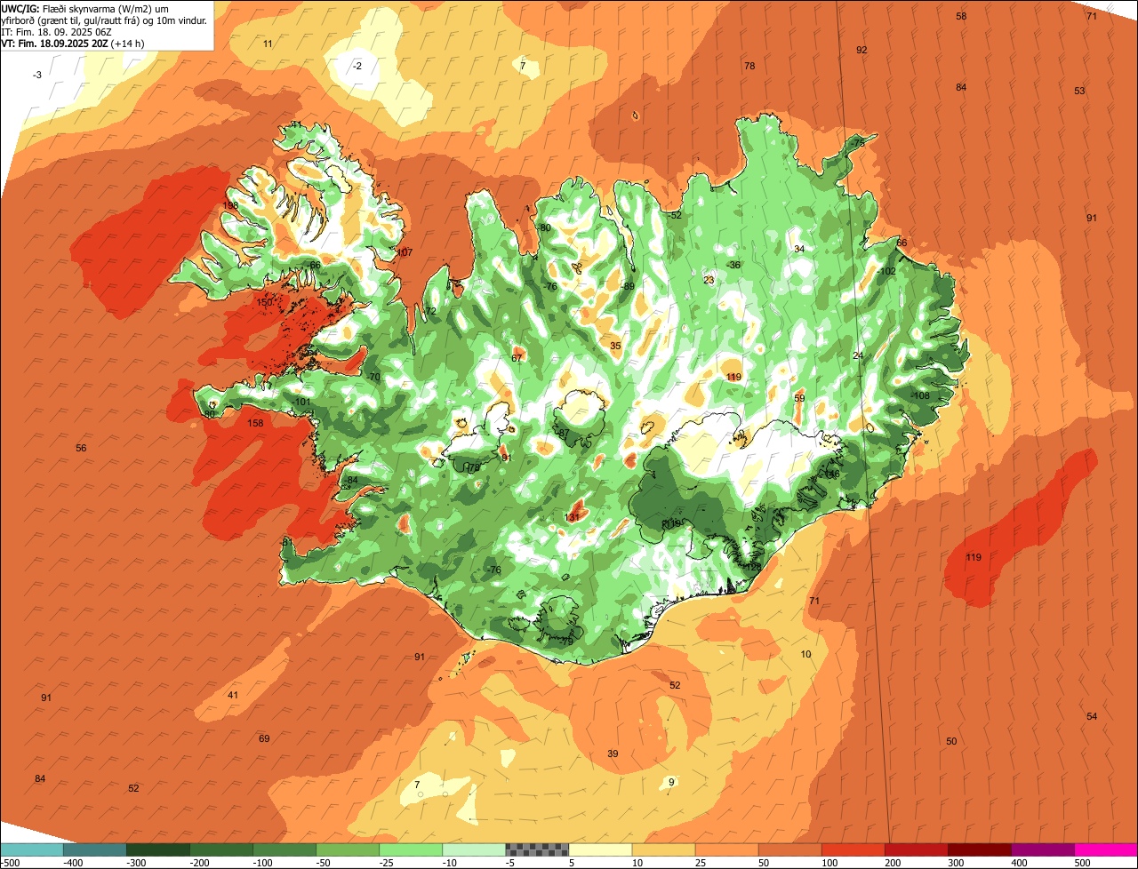Select the pale yellow 5 to 10 swatch
1138x869 pixels.
tap(600, 849)
